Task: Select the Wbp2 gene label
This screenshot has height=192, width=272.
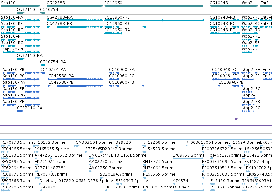Action: 247,3
